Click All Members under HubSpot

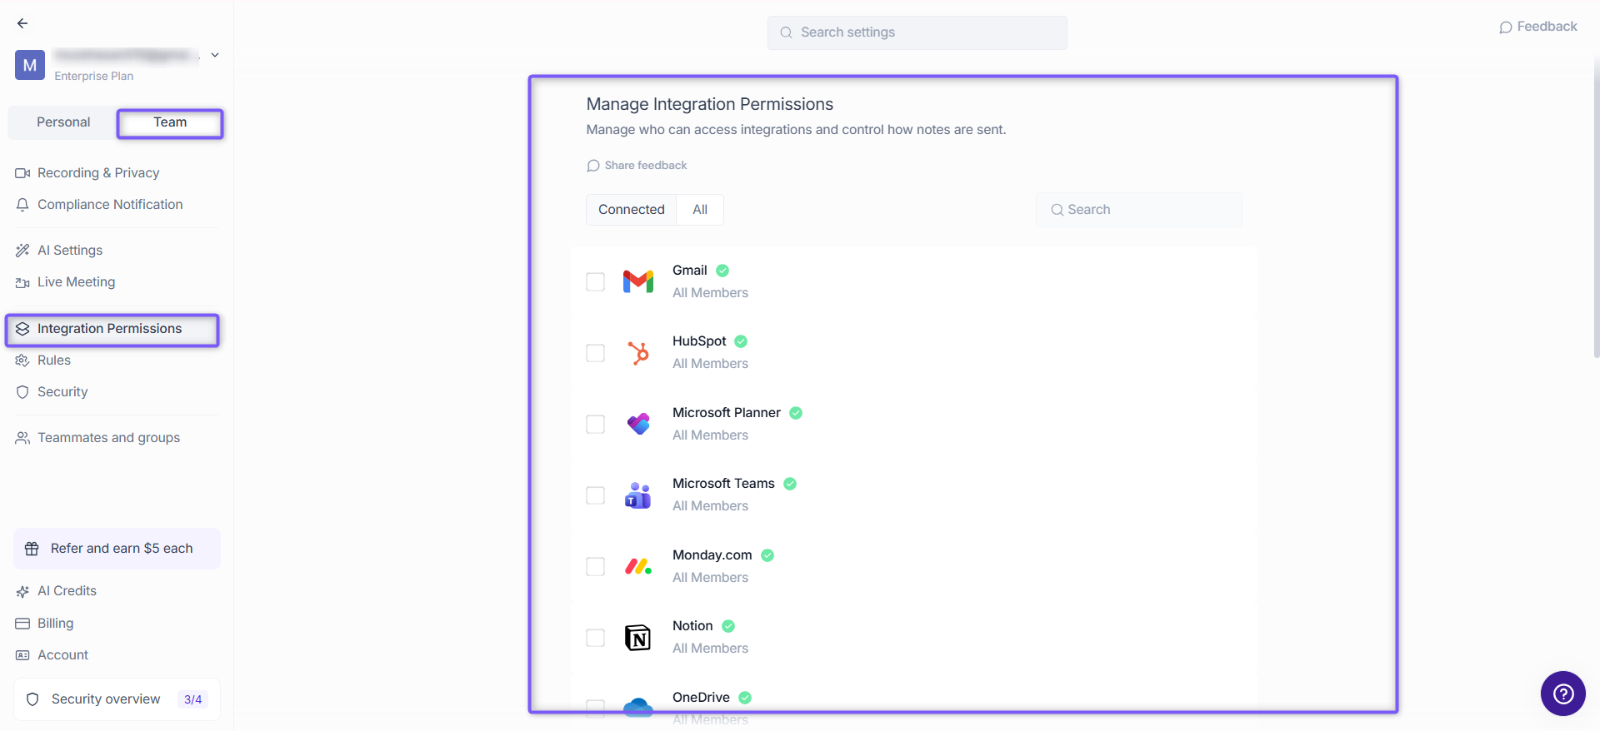[710, 364]
